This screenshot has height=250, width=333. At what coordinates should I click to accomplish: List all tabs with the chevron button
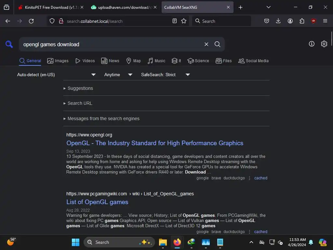(x=268, y=7)
